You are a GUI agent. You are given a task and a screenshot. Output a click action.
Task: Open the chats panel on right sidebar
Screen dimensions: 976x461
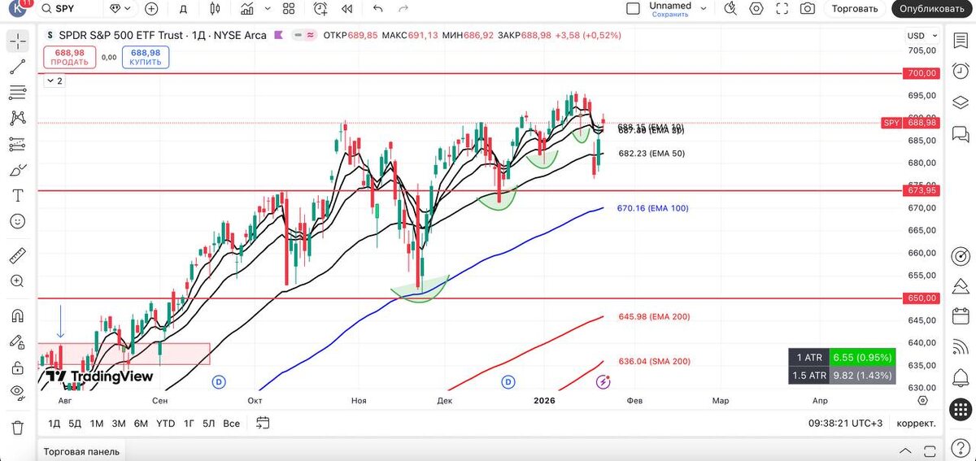(961, 133)
